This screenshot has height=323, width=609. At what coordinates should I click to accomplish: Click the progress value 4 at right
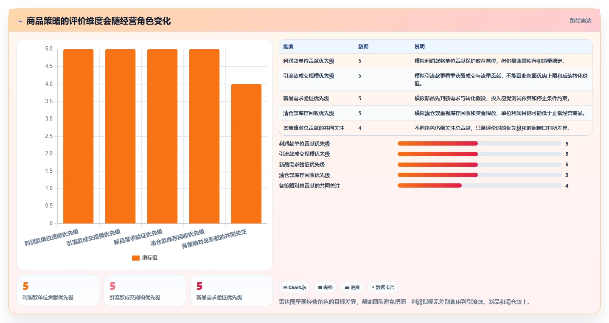click(x=567, y=185)
